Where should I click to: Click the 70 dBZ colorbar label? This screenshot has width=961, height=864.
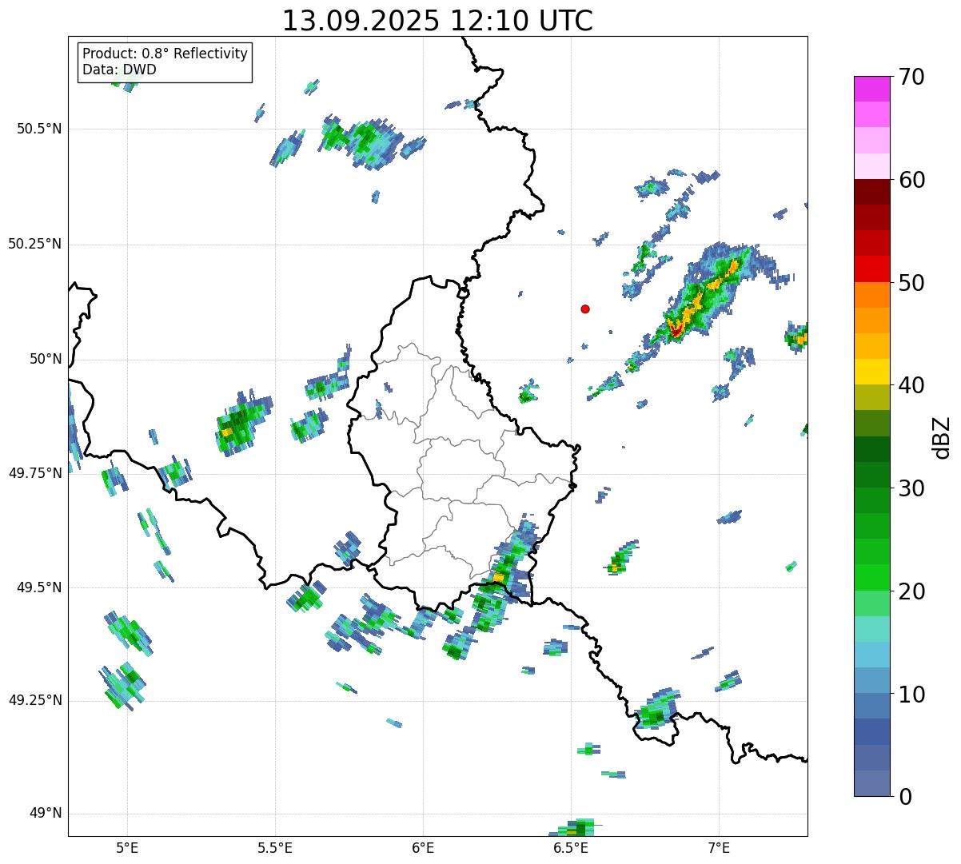[x=911, y=77]
